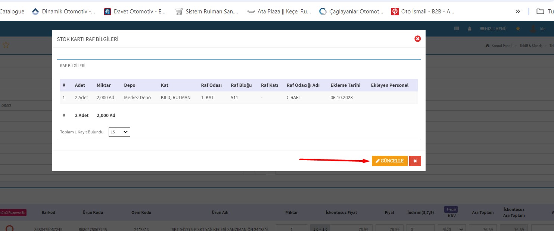The height and width of the screenshot is (231, 554).
Task: Open the Dinamik Otomotiv bookmark
Action: [63, 12]
